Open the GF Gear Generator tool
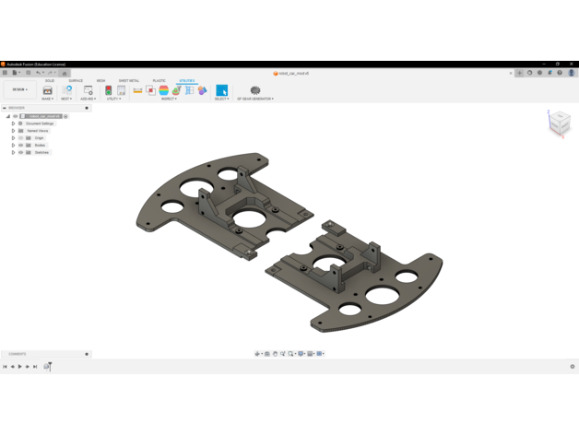Viewport: 579px width, 435px height. [x=255, y=90]
